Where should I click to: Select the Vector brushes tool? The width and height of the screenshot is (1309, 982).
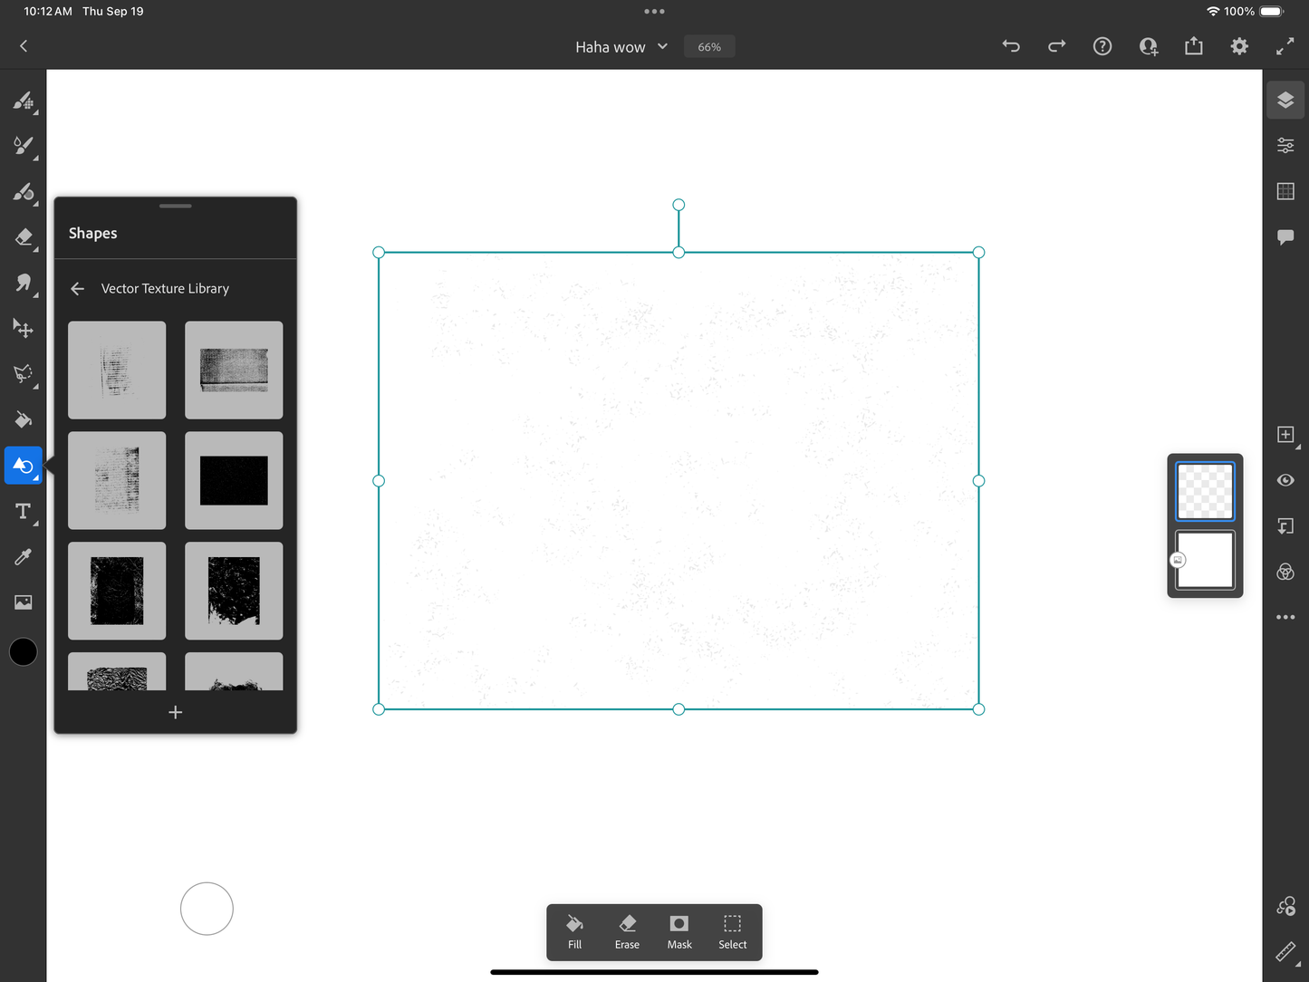pyautogui.click(x=24, y=191)
